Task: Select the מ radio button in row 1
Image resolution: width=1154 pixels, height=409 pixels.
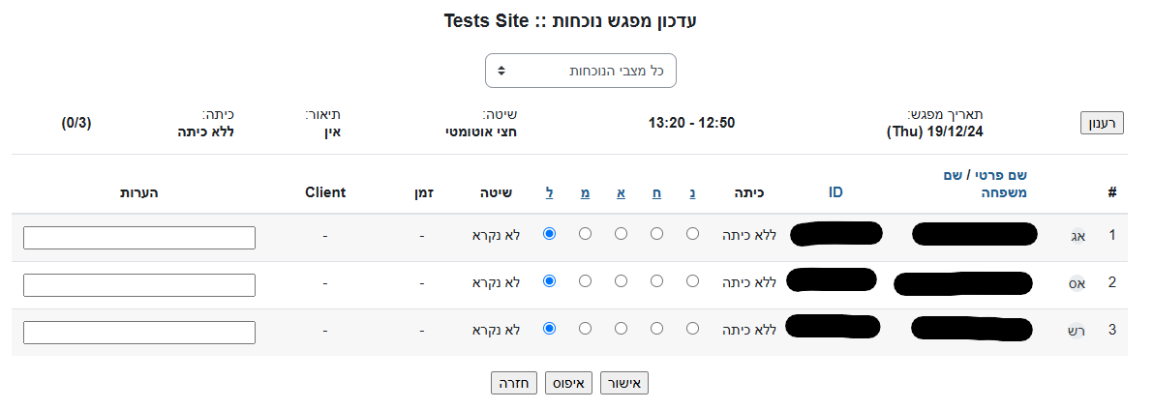Action: tap(585, 234)
